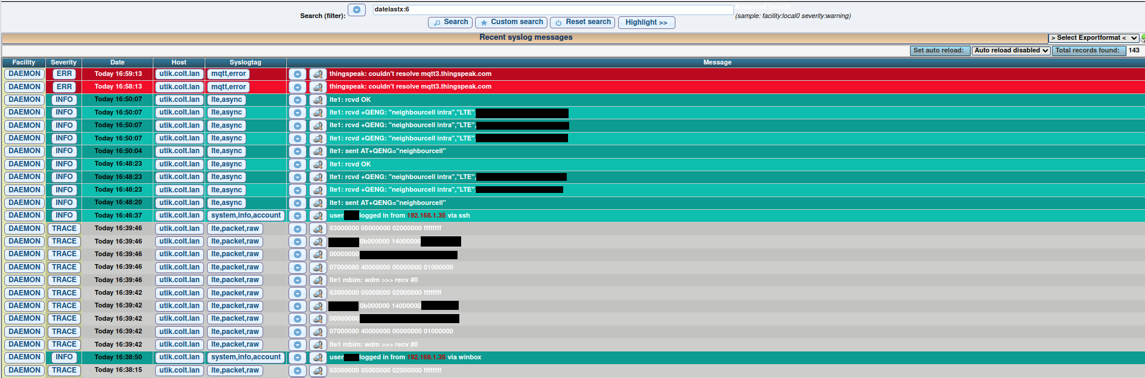Click IP 192.168.1.35 in winbox login message
The height and width of the screenshot is (378, 1145).
[426, 358]
